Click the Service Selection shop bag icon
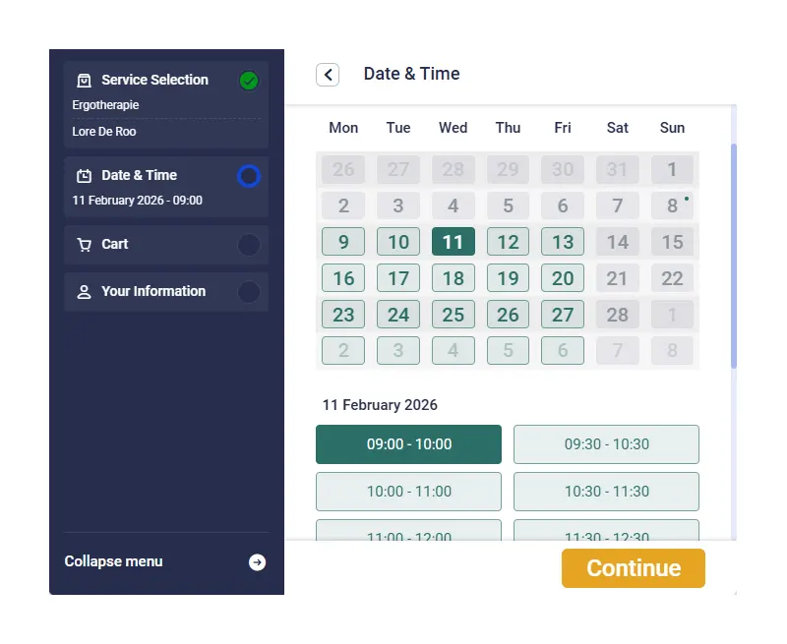 pos(85,81)
